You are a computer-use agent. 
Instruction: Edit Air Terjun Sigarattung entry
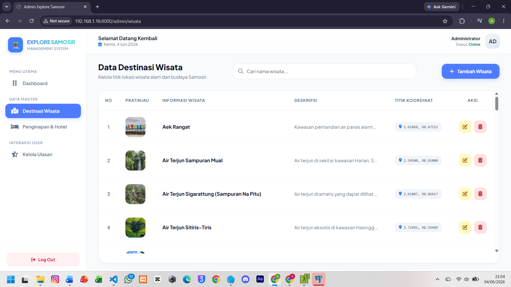465,194
